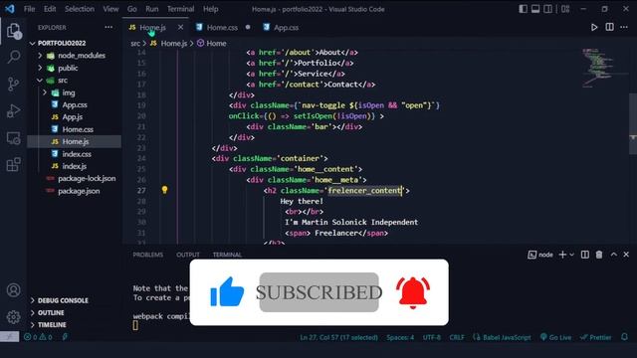Screen dimensions: 637x358
Task: Open the Explorer view in activity bar
Action: (13, 31)
